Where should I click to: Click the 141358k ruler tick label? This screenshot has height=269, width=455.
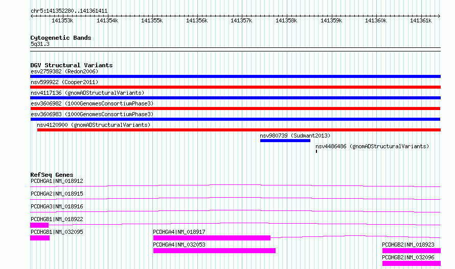click(286, 21)
